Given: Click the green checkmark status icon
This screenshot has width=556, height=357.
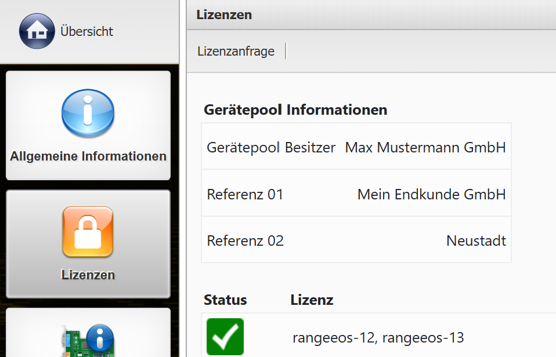Looking at the screenshot, I should pos(225,337).
